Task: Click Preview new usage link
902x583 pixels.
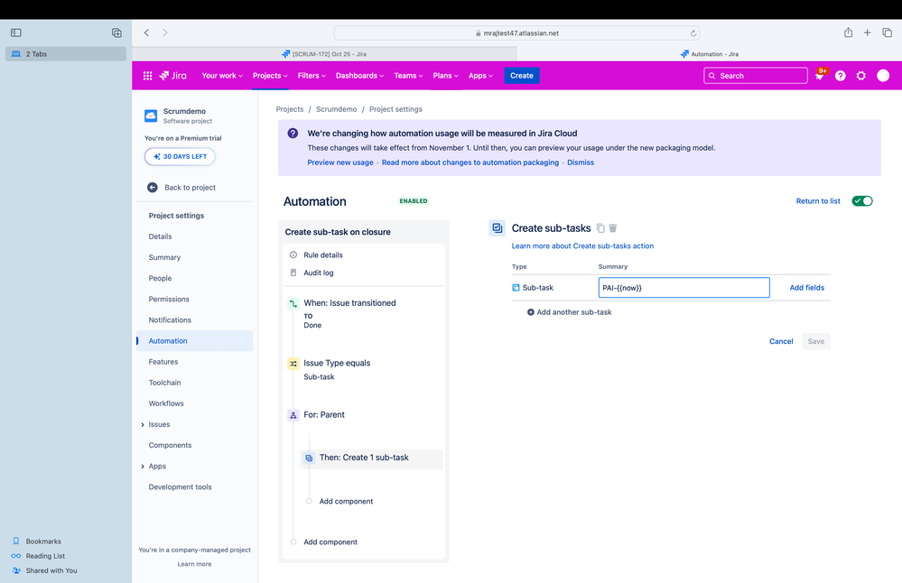Action: 340,162
